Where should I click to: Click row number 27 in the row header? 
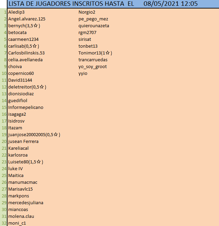tap(4, 189)
